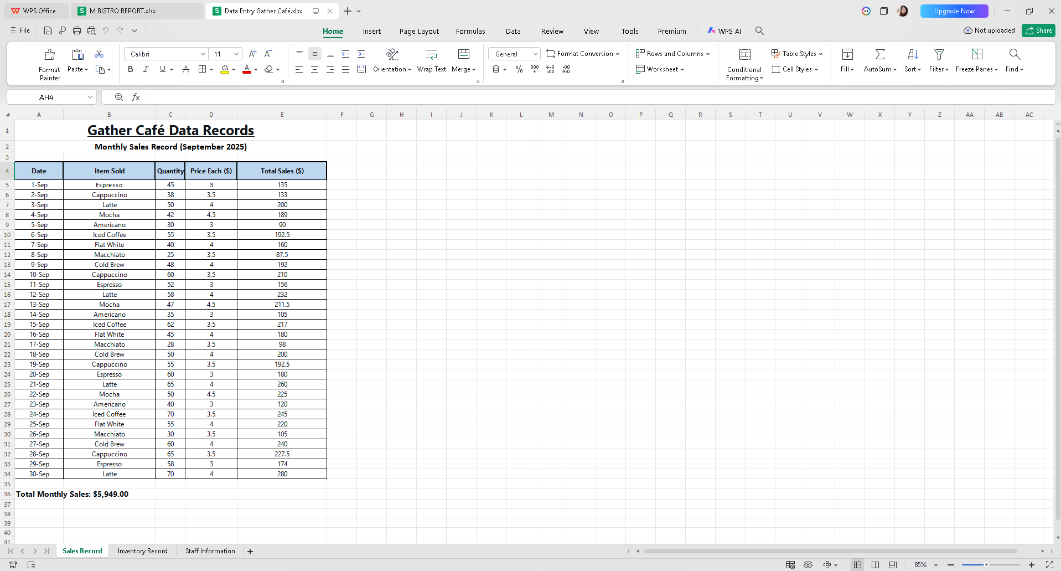Click the Format Painter brush icon
This screenshot has width=1061, height=571.
coord(50,54)
